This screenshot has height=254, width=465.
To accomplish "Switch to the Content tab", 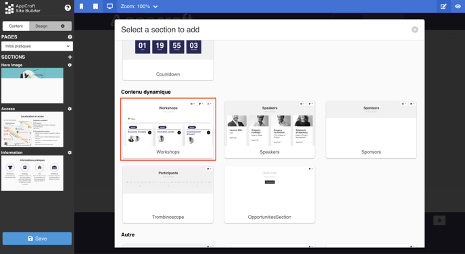I will [16, 26].
